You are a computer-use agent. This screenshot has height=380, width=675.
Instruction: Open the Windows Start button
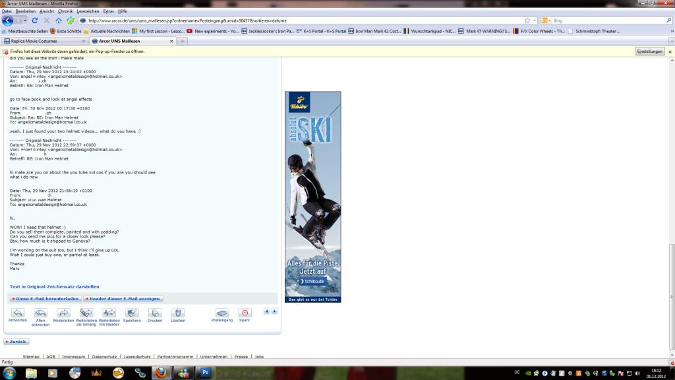point(9,373)
